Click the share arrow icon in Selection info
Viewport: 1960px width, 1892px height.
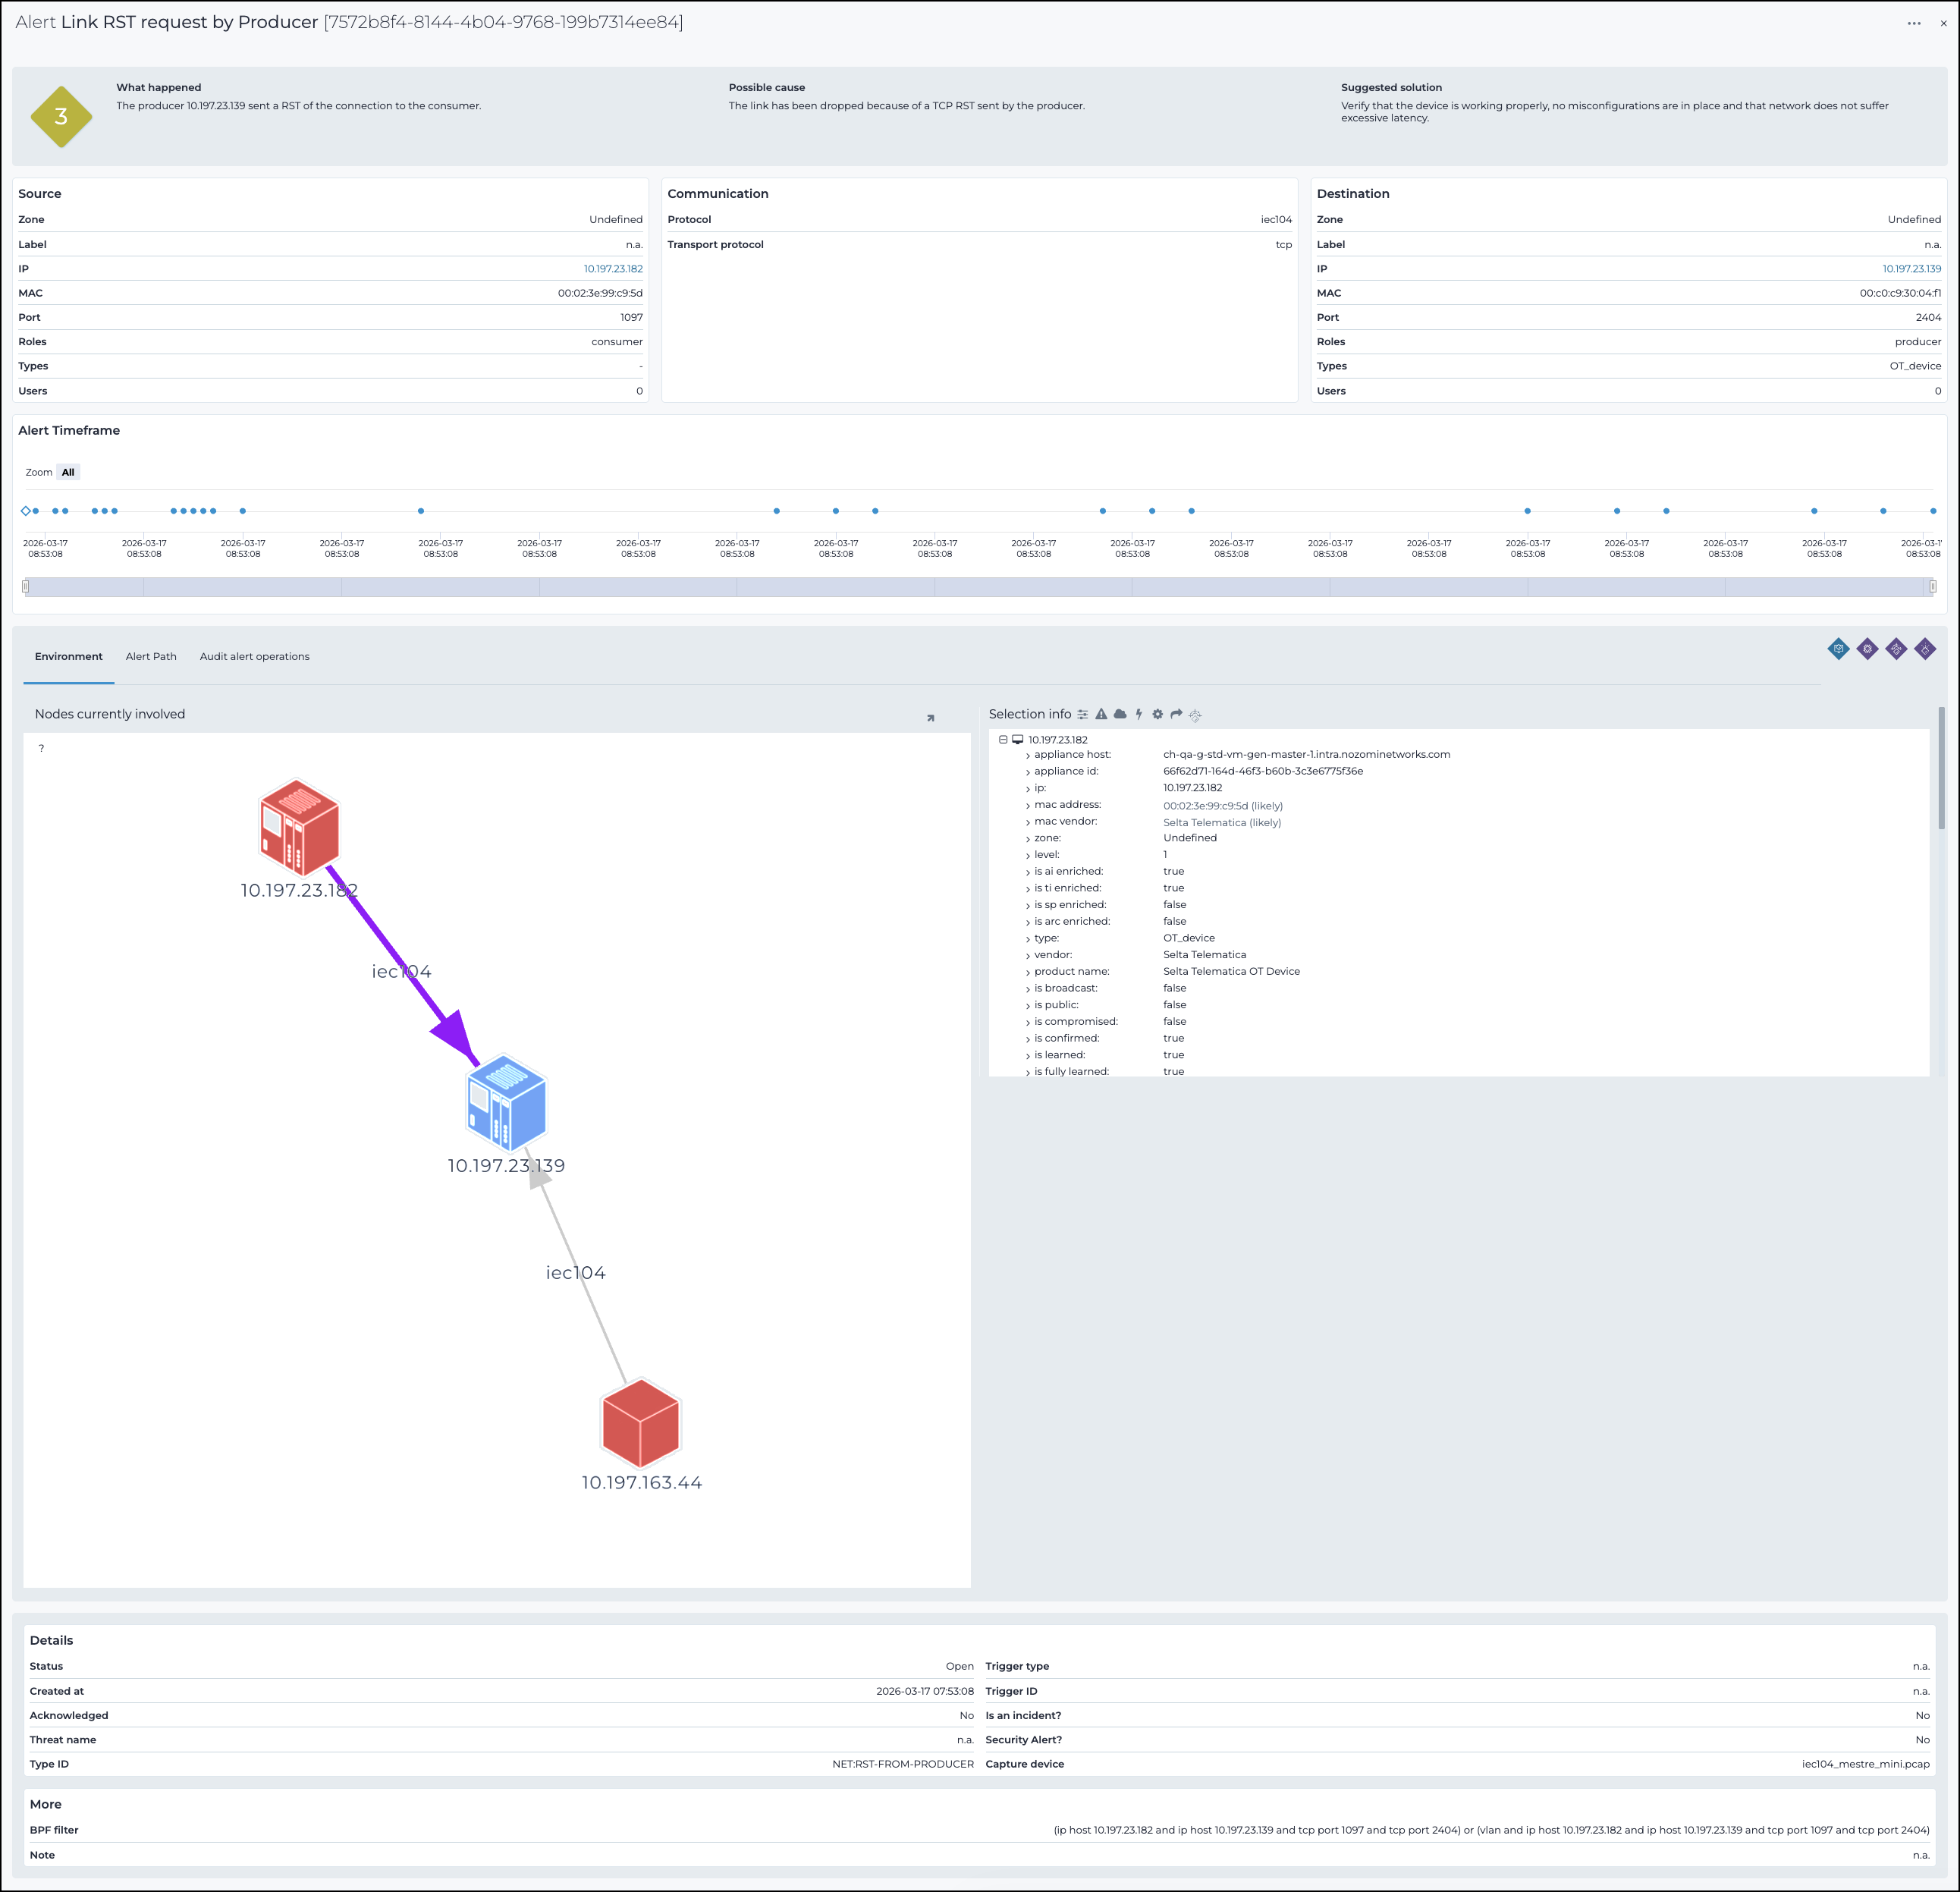[1177, 714]
